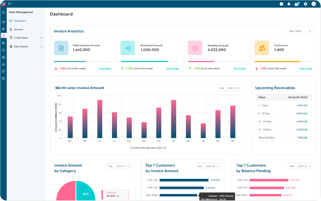Click the Amount (Ksh) column header
321x201 pixels.
[x=298, y=97]
